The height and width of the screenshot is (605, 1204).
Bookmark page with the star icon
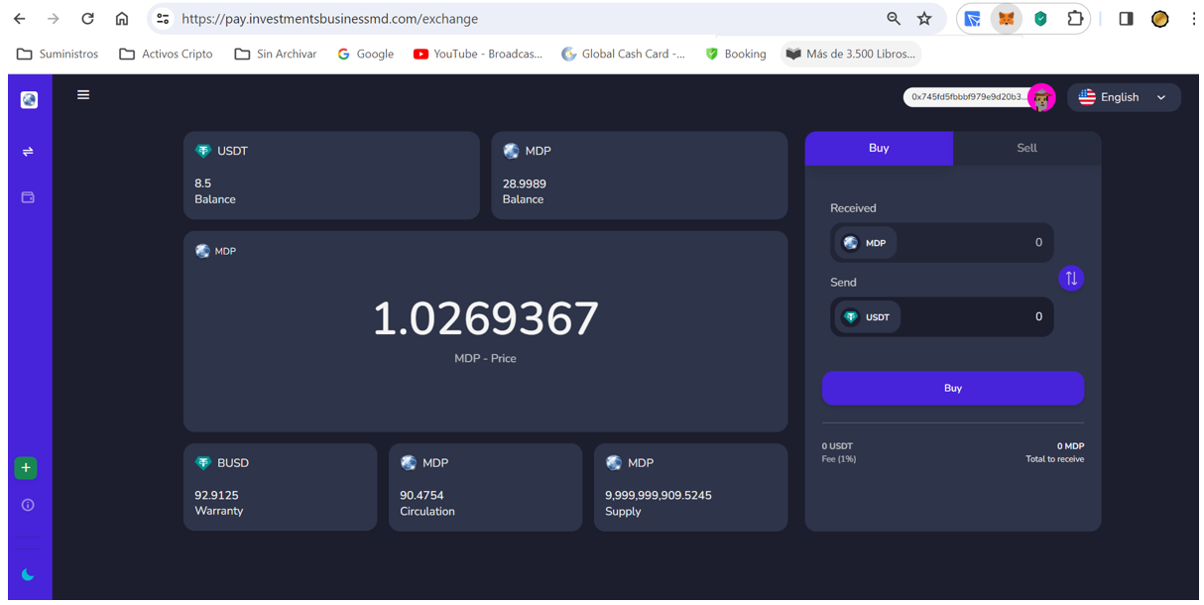pos(924,19)
